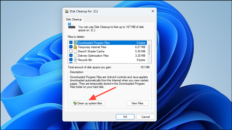Viewport: 232px width, 130px height.
Task: Click the DirectX Shader Cache file icon
Action: pos(75,51)
